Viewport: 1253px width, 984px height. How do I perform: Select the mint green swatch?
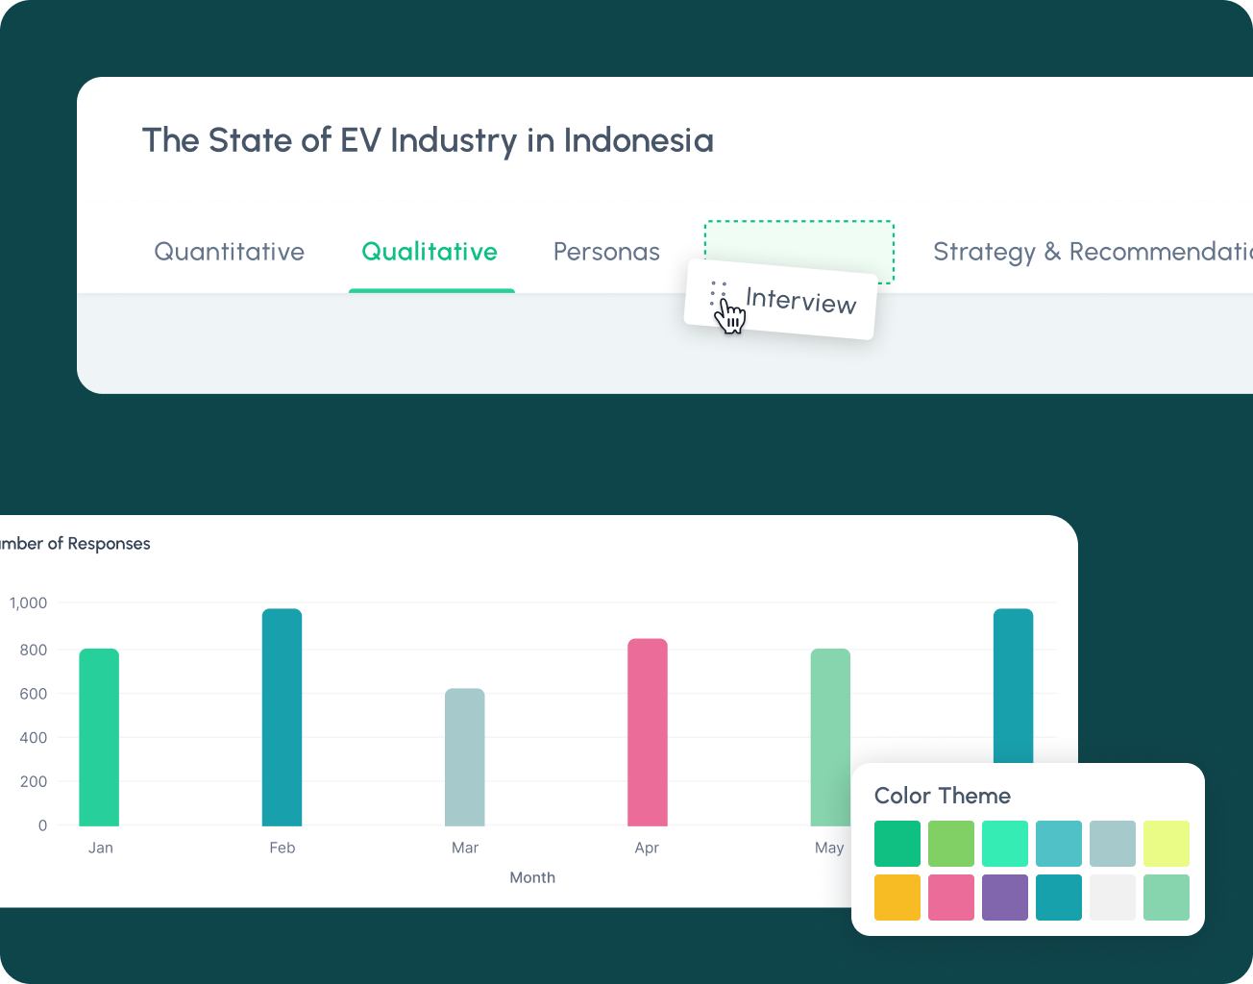[1005, 844]
